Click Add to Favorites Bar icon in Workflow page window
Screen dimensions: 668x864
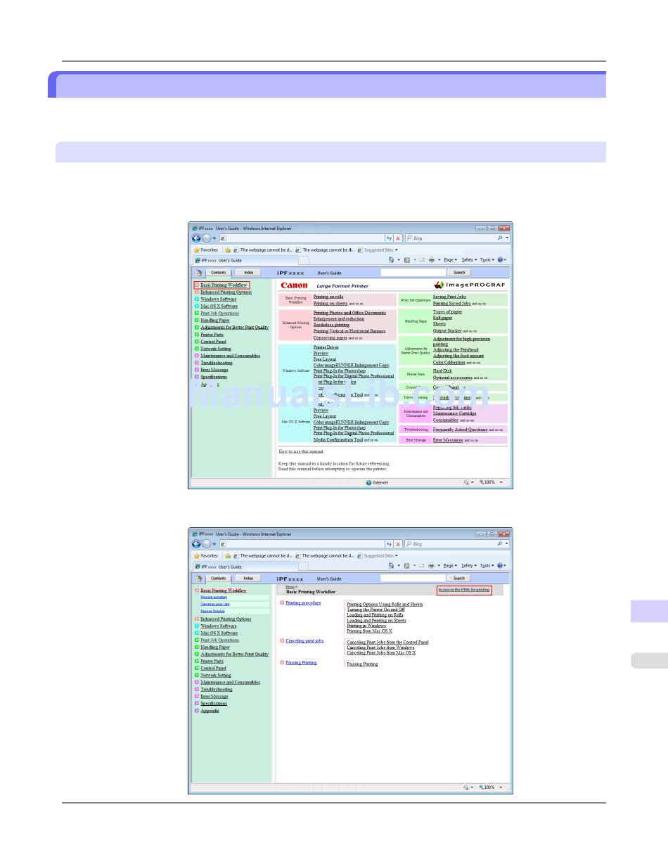[228, 555]
